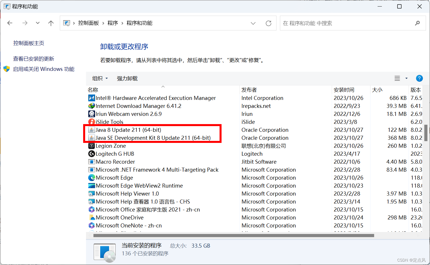Open 控制面板主页 link
Viewport: 430px width, 265px height.
[29, 43]
